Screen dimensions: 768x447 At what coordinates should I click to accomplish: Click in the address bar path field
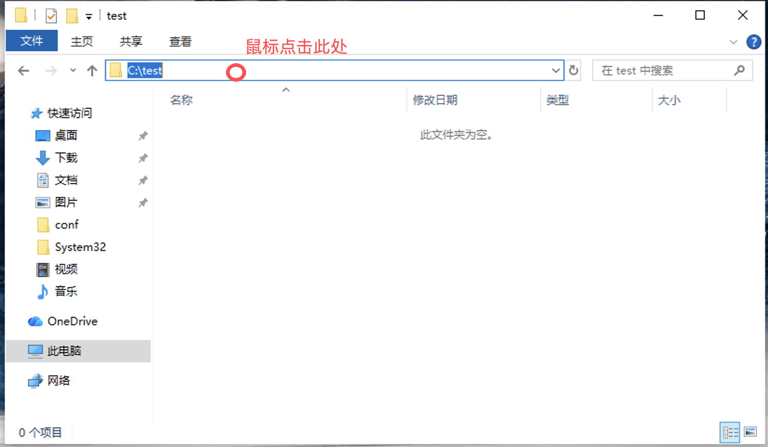click(x=325, y=71)
